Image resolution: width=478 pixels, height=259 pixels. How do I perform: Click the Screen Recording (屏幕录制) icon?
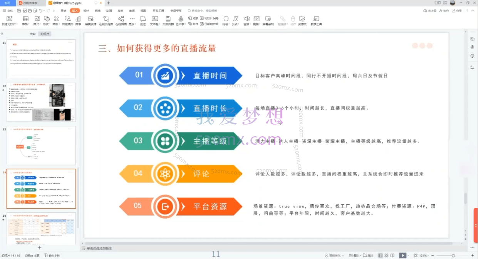click(x=268, y=19)
